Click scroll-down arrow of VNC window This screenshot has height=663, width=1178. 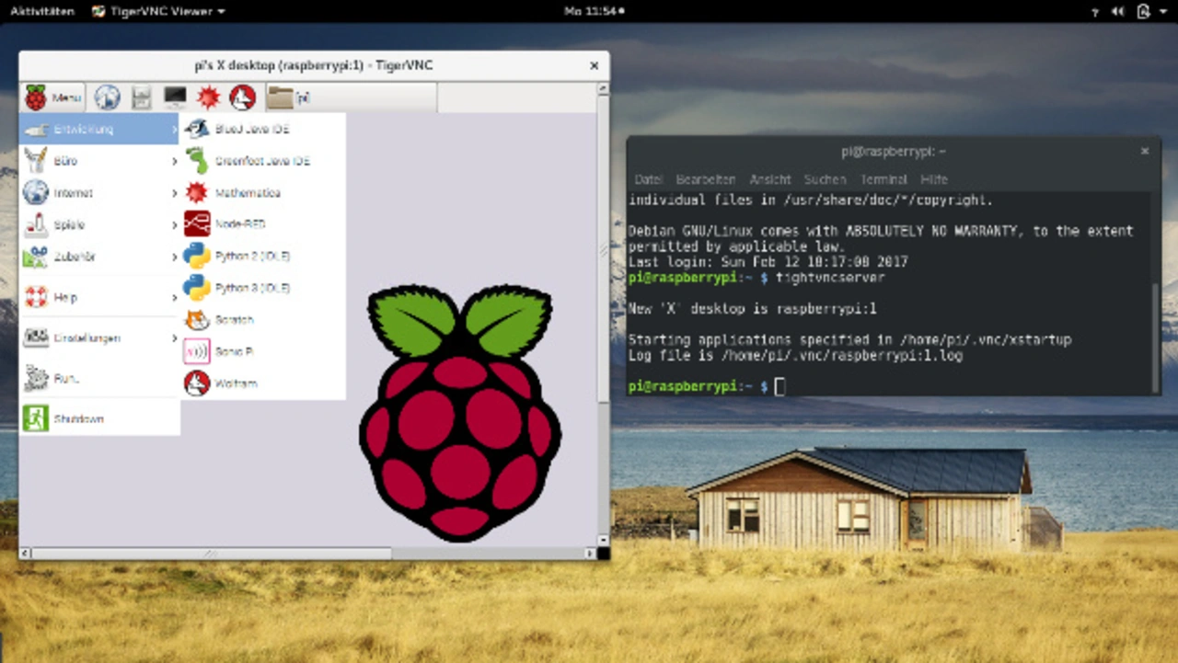coord(603,540)
